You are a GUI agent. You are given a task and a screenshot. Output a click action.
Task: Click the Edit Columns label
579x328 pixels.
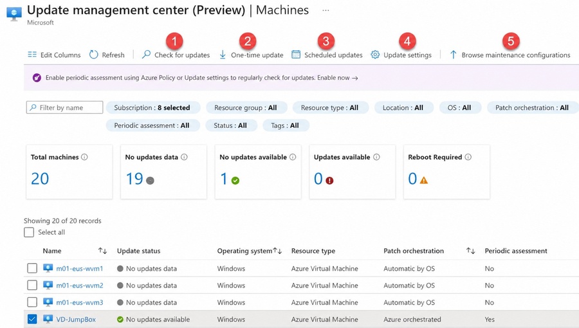coord(60,55)
